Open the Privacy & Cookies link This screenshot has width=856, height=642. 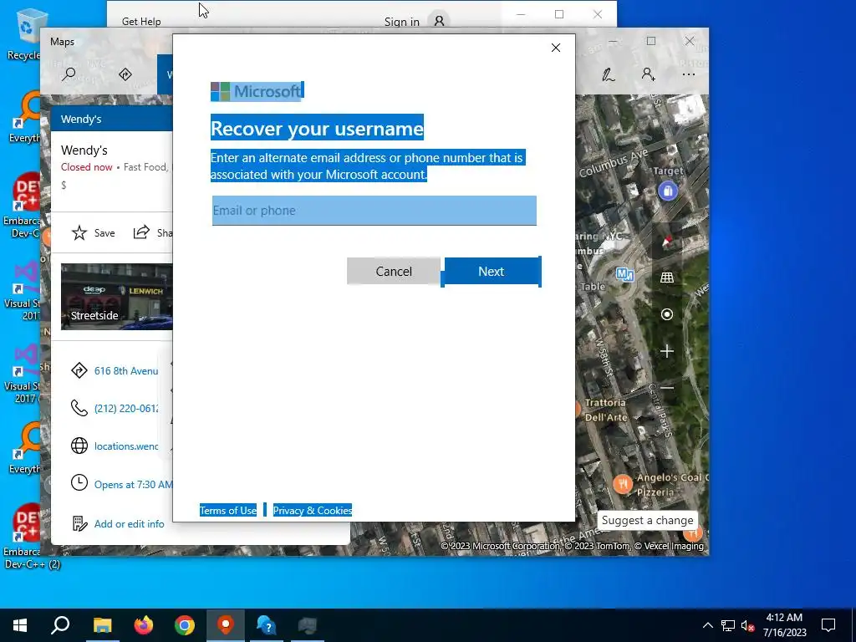(313, 511)
